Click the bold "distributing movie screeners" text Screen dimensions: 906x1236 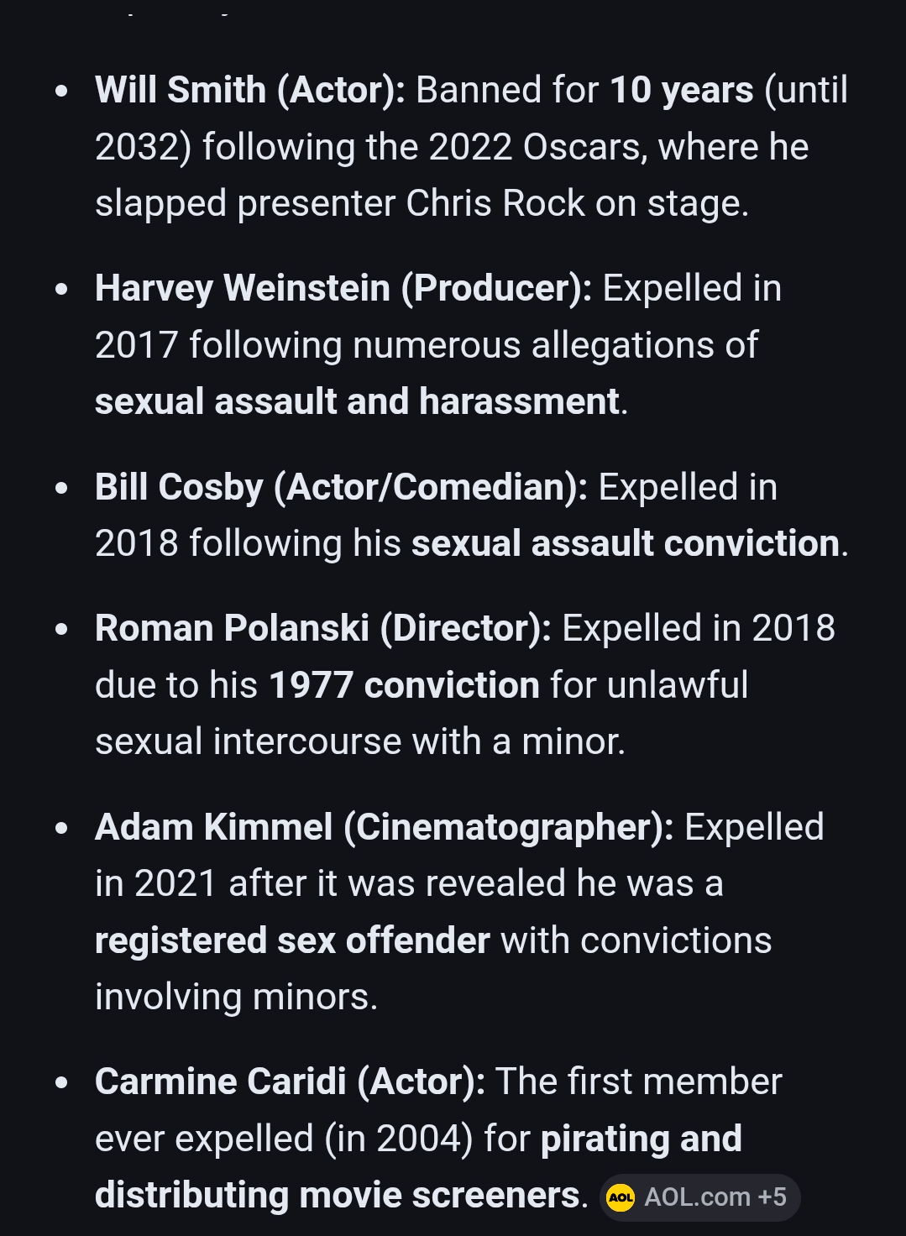pos(337,1196)
